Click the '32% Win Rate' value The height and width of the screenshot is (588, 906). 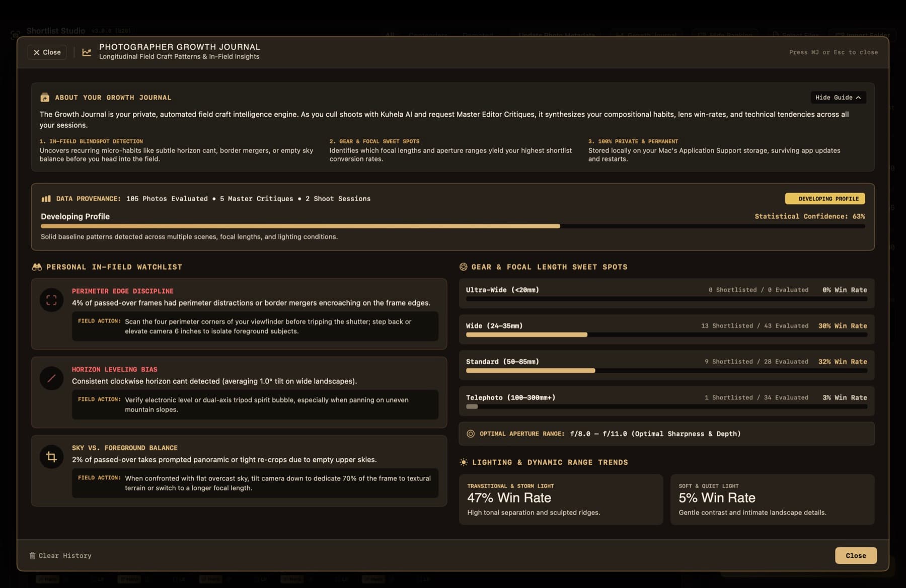coord(843,362)
